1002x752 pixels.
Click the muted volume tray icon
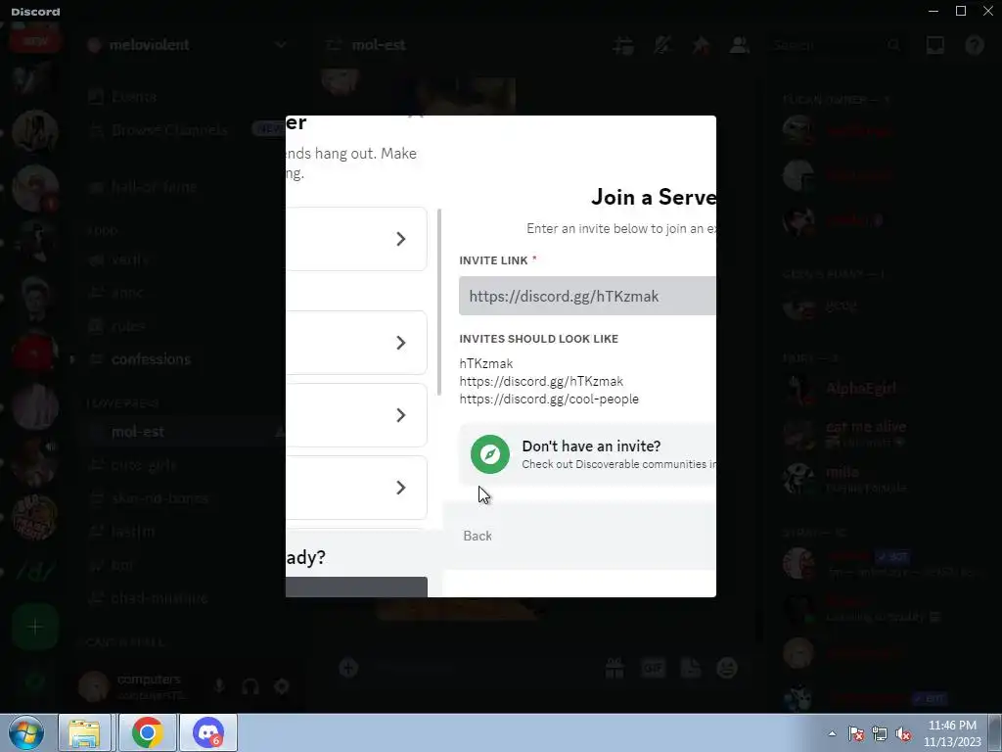click(x=903, y=733)
